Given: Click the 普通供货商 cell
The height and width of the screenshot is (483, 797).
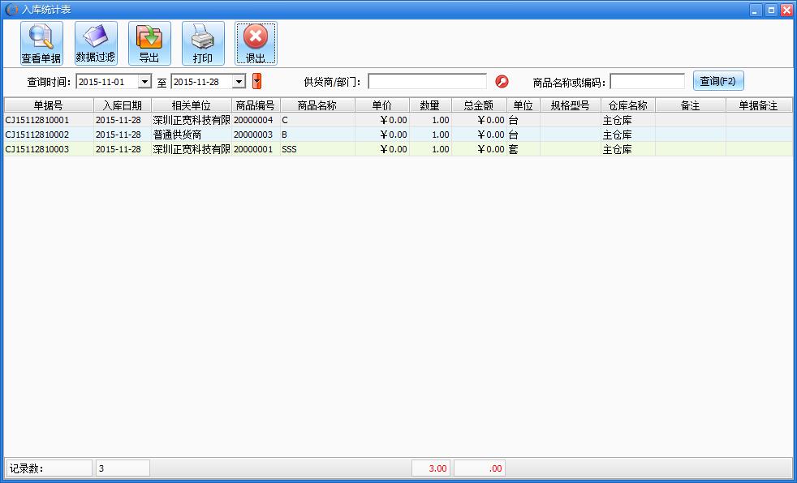Looking at the screenshot, I should coord(191,135).
